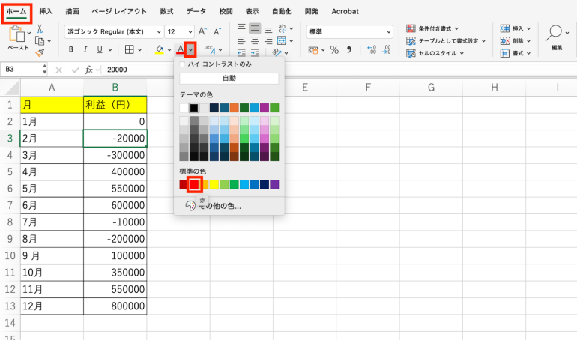
Task: Open the Font Color dropdown arrow
Action: pos(190,49)
